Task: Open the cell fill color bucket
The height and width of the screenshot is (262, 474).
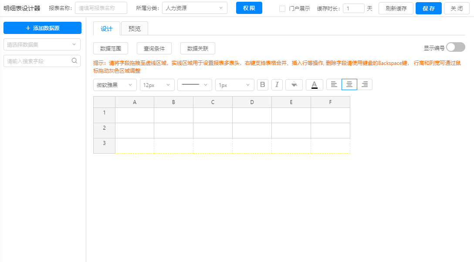Action: (x=294, y=85)
